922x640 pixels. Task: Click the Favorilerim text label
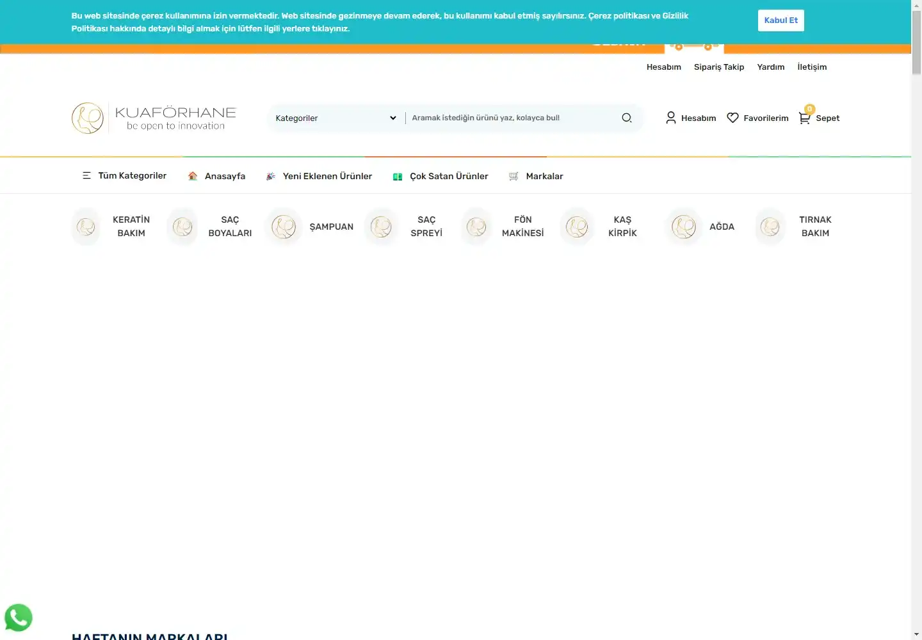click(x=766, y=118)
